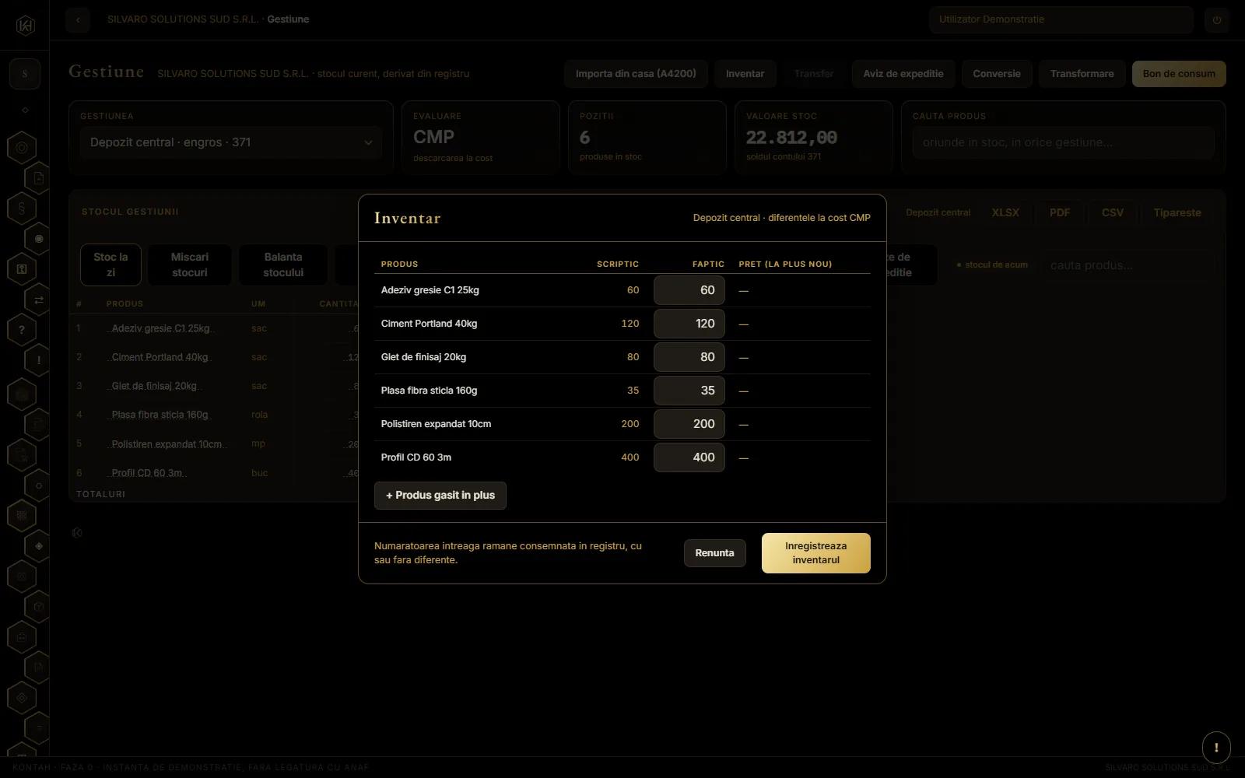Click the faptic field for Ciment Portland 40kg
This screenshot has height=778, width=1245.
pos(689,324)
